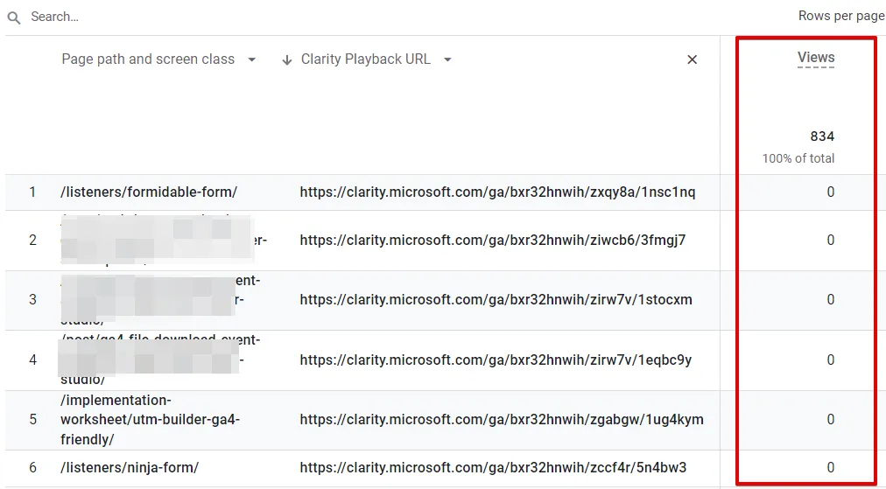This screenshot has height=489, width=886.
Task: Open Clarity URL ending in 1nsc1nq
Action: point(497,192)
